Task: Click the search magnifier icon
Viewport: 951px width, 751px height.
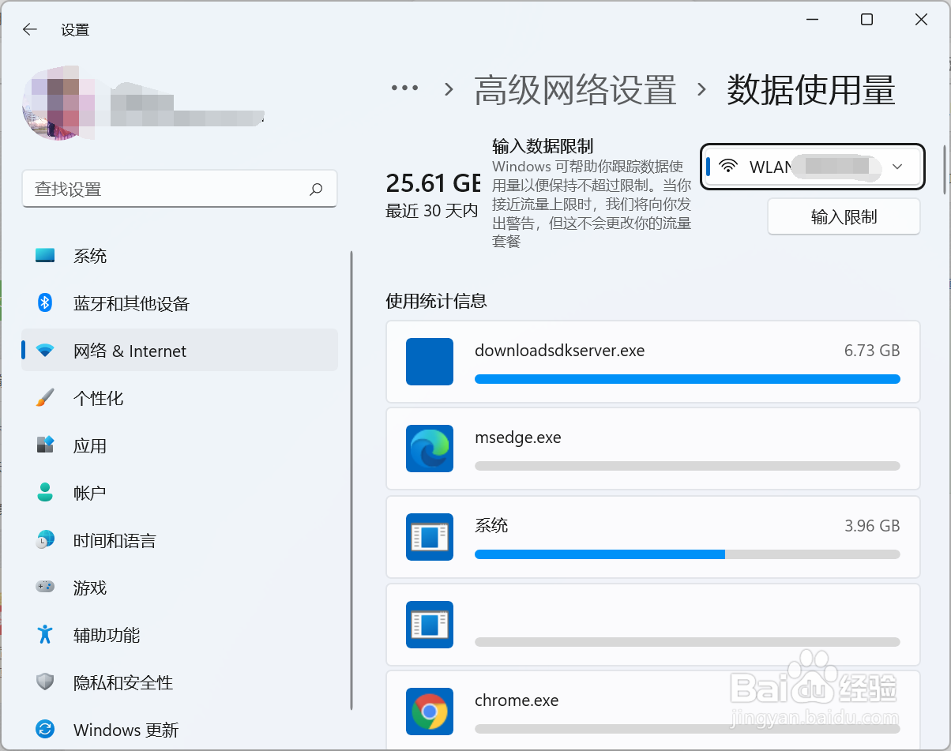Action: click(316, 190)
